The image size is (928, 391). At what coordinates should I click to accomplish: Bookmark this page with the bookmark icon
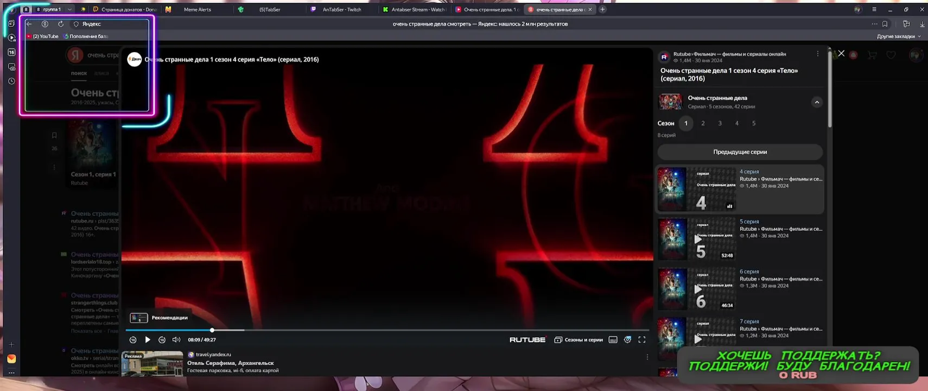[885, 24]
